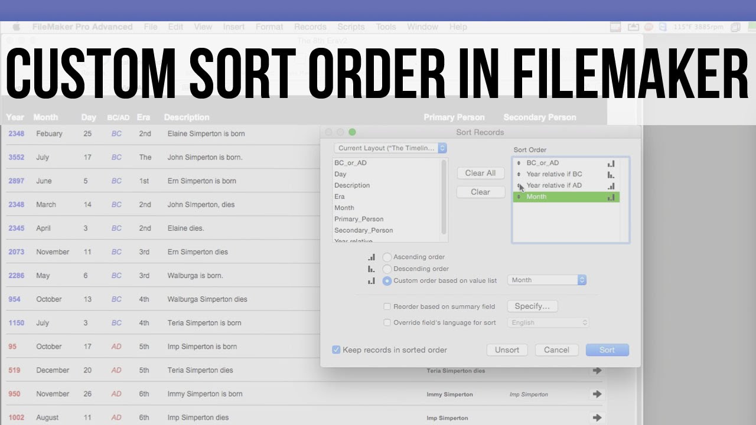Open the English language dropdown

[x=548, y=322]
